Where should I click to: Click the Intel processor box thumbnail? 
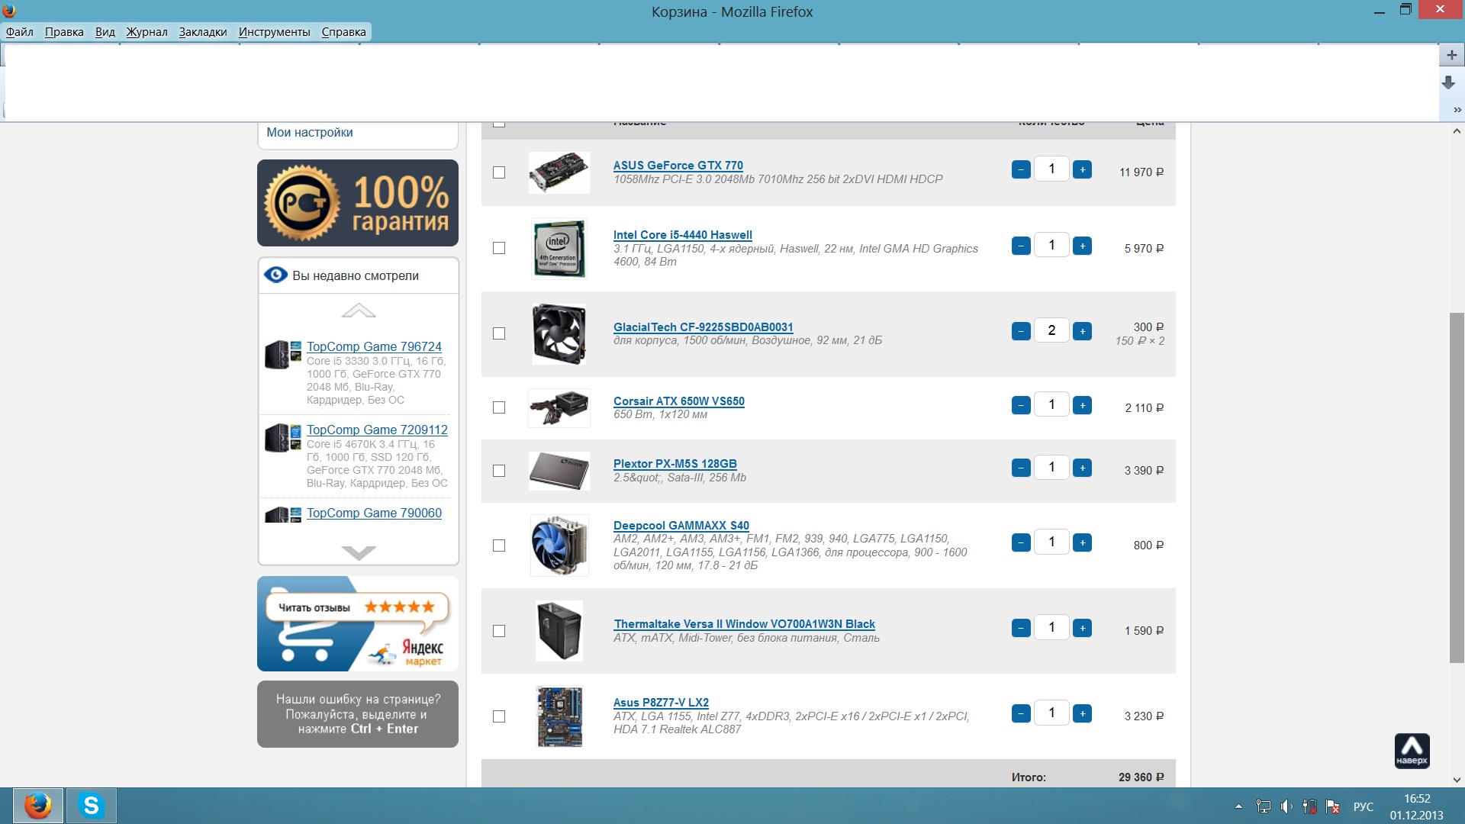tap(559, 248)
